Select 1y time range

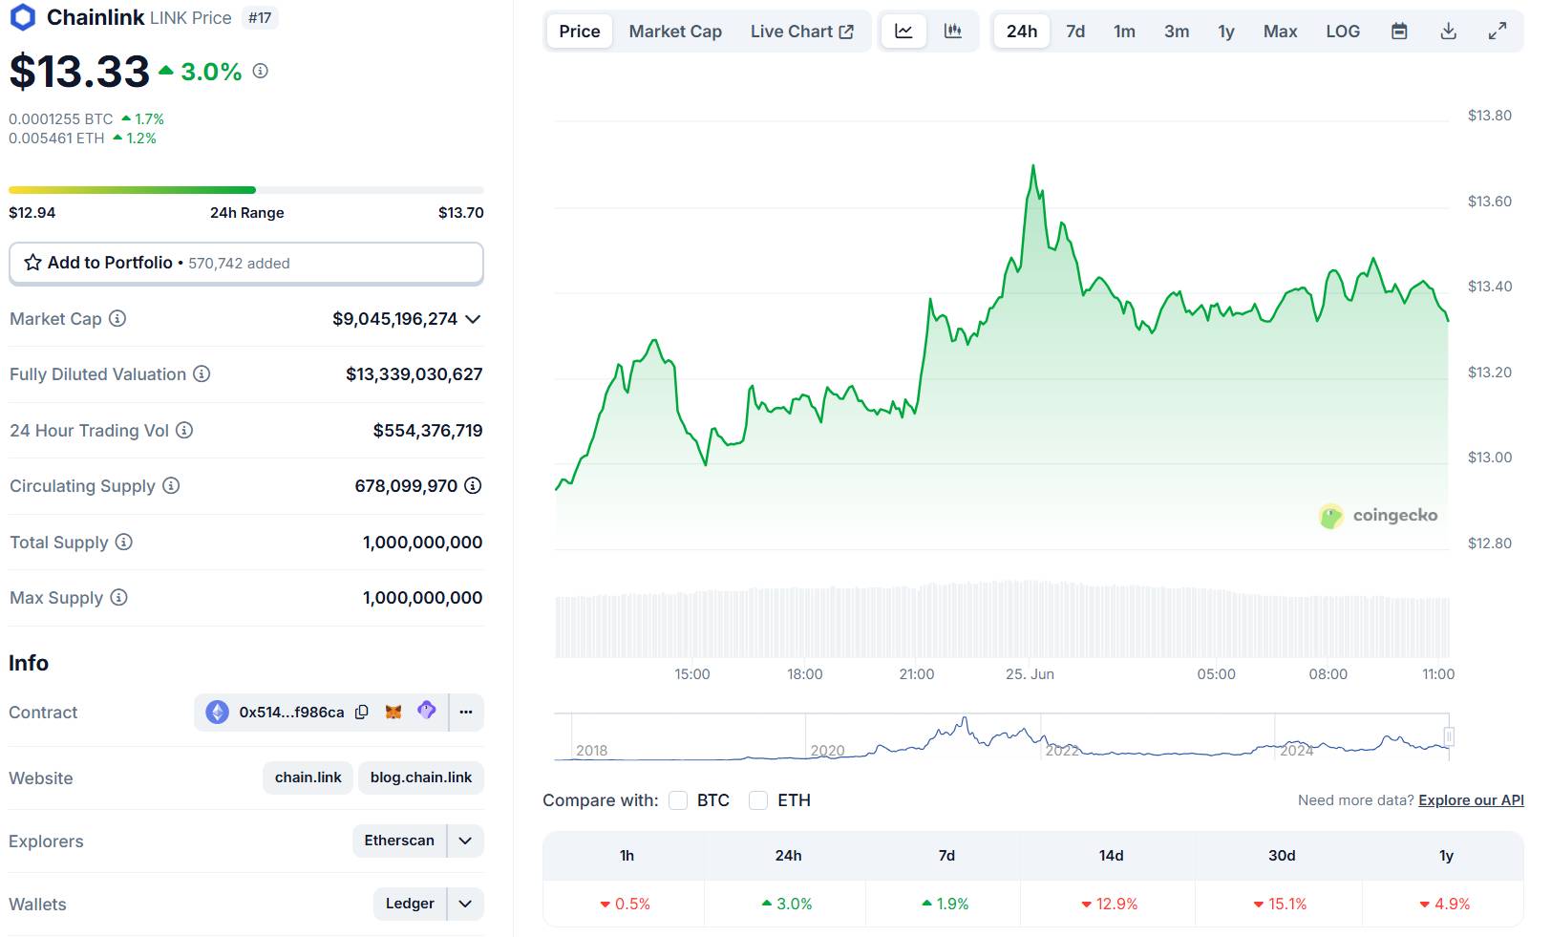click(1226, 31)
